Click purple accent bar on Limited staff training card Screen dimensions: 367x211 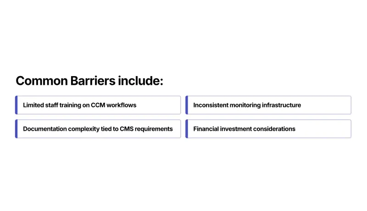pos(17,105)
